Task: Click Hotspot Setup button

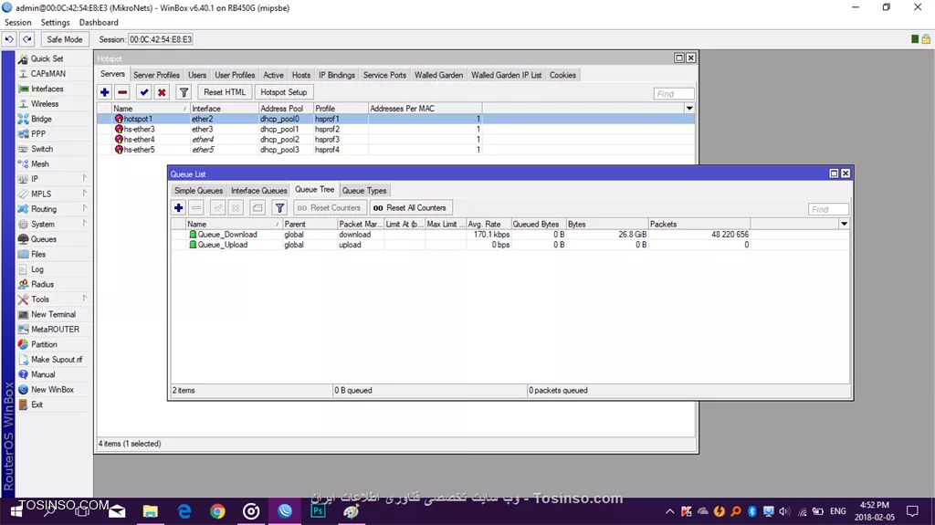Action: (284, 92)
